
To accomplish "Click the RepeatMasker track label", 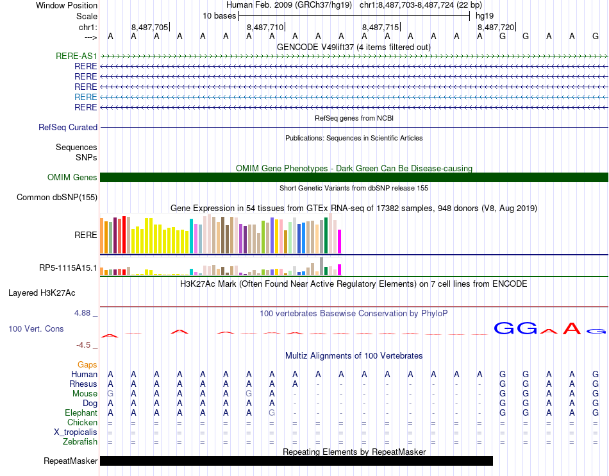I will pyautogui.click(x=71, y=461).
